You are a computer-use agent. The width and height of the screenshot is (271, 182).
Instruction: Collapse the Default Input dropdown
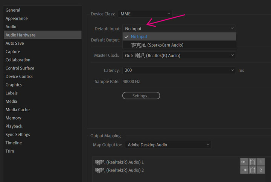tap(179, 29)
